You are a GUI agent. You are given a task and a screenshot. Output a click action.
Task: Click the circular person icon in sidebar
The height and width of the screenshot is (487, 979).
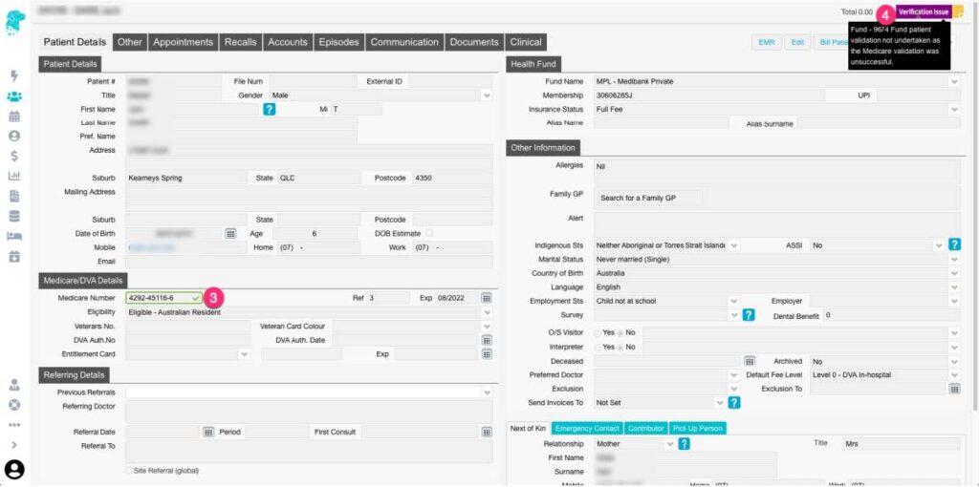coord(13,136)
